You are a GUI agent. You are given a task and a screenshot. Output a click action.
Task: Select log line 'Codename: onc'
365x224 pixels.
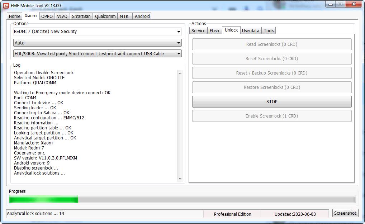pyautogui.click(x=29, y=153)
